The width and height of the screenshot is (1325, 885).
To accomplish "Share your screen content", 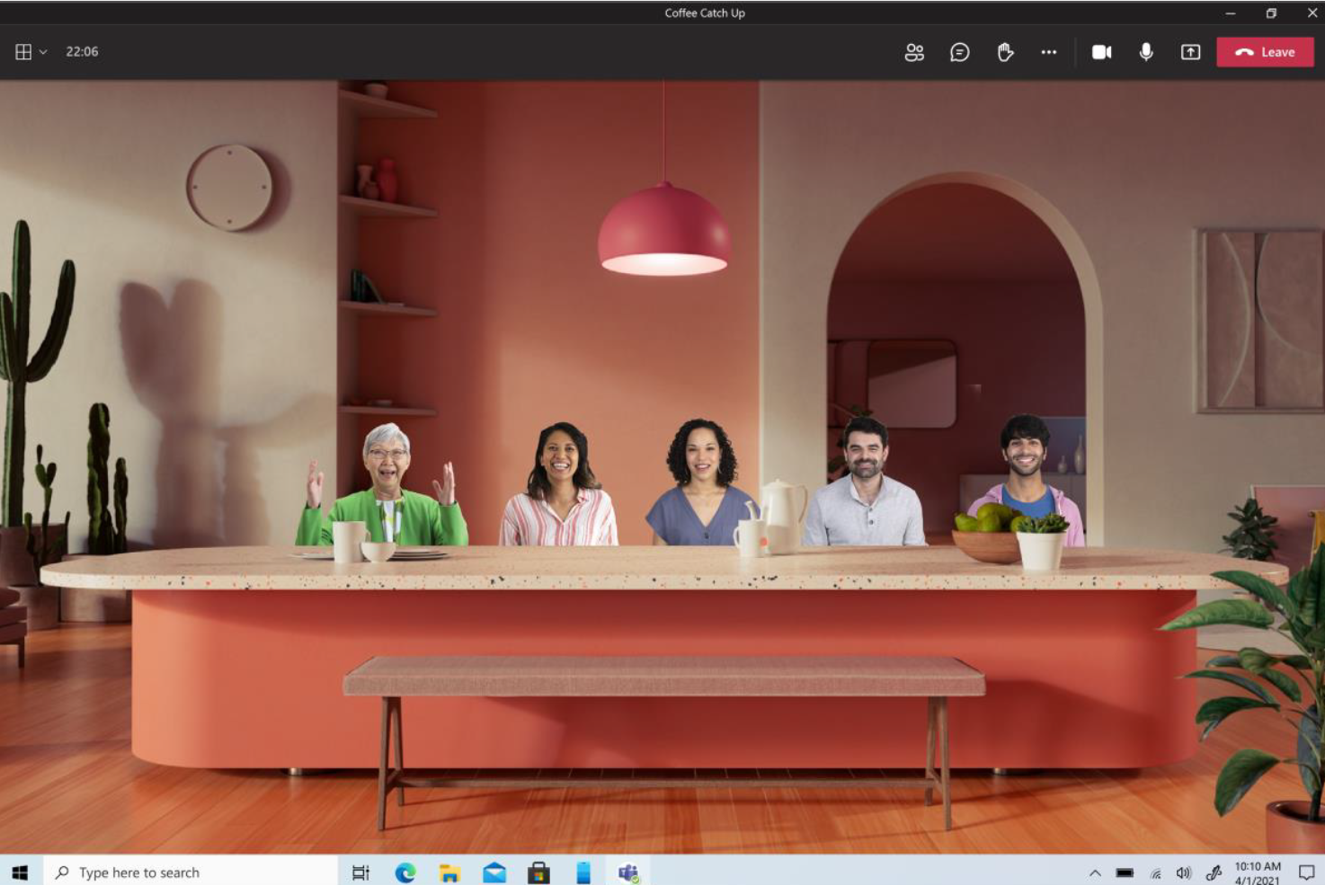I will pos(1190,52).
